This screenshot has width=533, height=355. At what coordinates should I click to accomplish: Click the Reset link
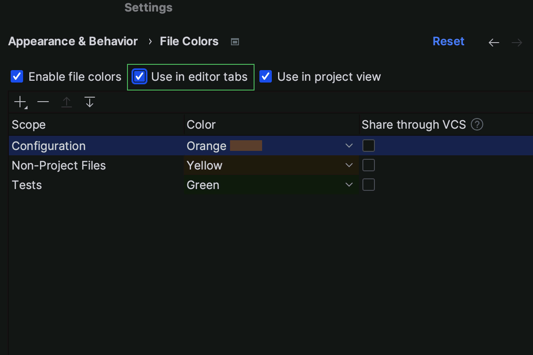click(449, 41)
